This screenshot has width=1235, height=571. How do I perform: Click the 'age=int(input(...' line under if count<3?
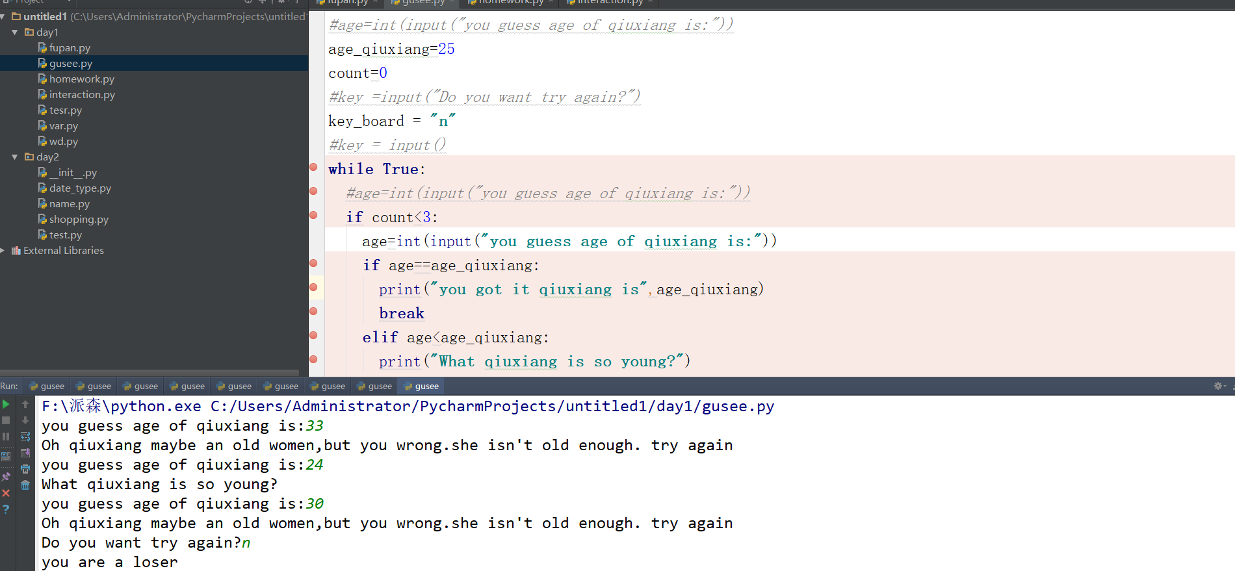(569, 241)
